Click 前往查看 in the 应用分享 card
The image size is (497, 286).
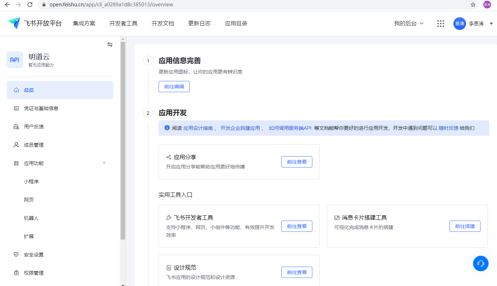[x=297, y=162]
